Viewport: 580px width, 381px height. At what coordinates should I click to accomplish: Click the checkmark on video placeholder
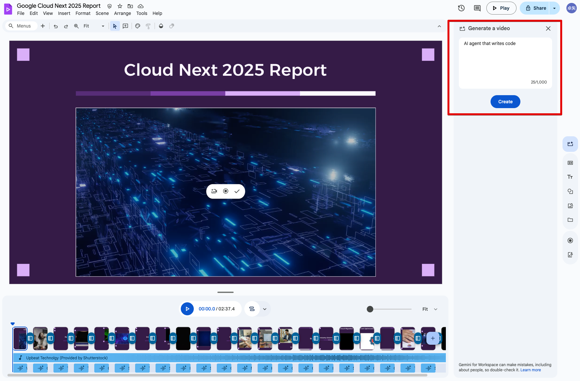point(237,191)
